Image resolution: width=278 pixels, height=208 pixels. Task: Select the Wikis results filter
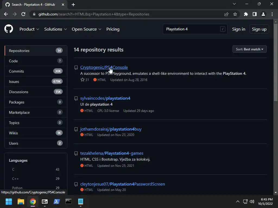pyautogui.click(x=36, y=133)
